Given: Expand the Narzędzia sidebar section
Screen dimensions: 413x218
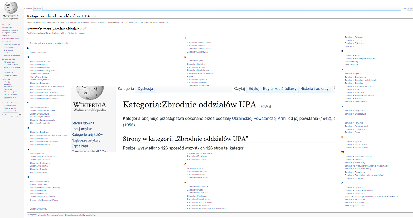Looking at the screenshot, I should point(6,79).
